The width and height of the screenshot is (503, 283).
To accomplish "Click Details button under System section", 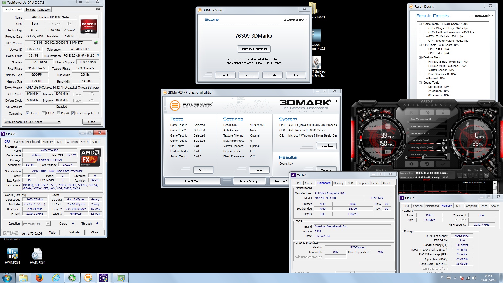I will (327, 146).
